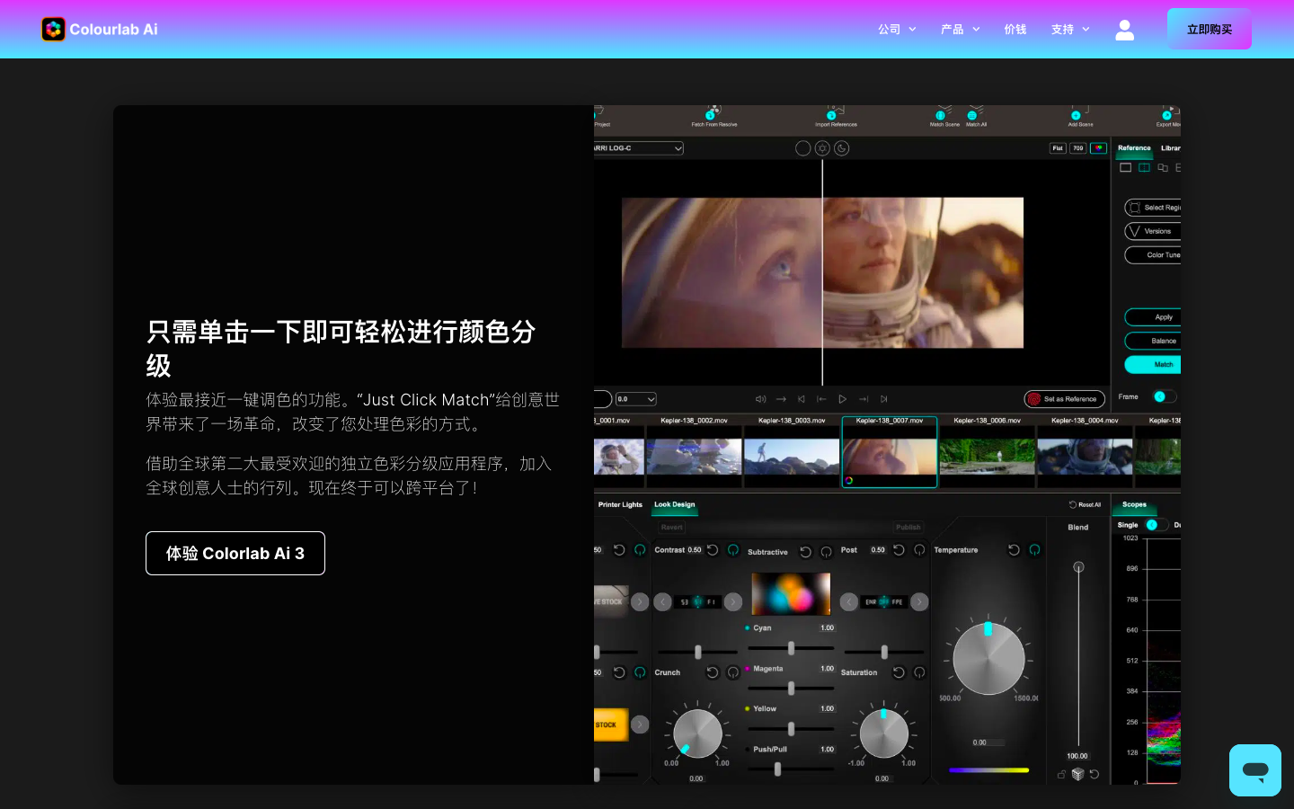Viewport: 1294px width, 809px height.
Task: Switch to the Look Design tab
Action: [x=674, y=505]
